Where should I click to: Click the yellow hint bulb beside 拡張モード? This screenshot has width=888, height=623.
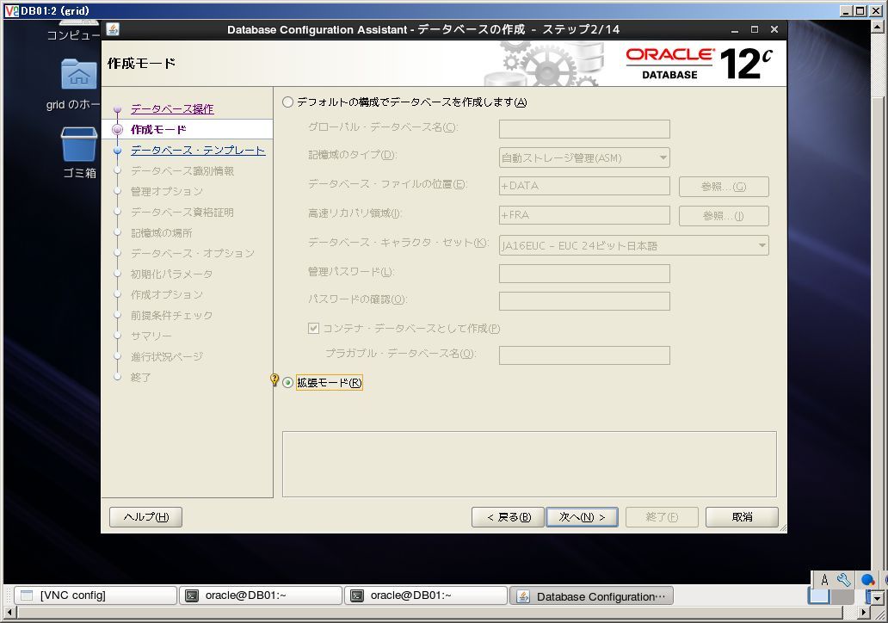274,380
